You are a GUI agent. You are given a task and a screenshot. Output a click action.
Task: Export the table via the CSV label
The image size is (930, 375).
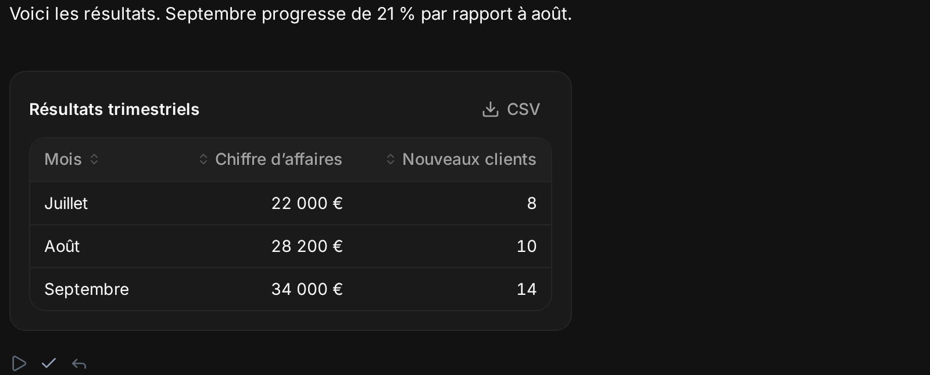coord(523,109)
